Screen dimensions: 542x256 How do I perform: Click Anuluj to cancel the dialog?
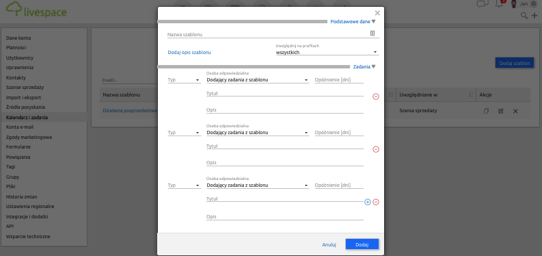pos(329,244)
